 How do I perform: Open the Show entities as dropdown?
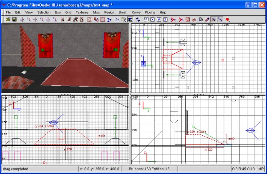click(x=228, y=20)
